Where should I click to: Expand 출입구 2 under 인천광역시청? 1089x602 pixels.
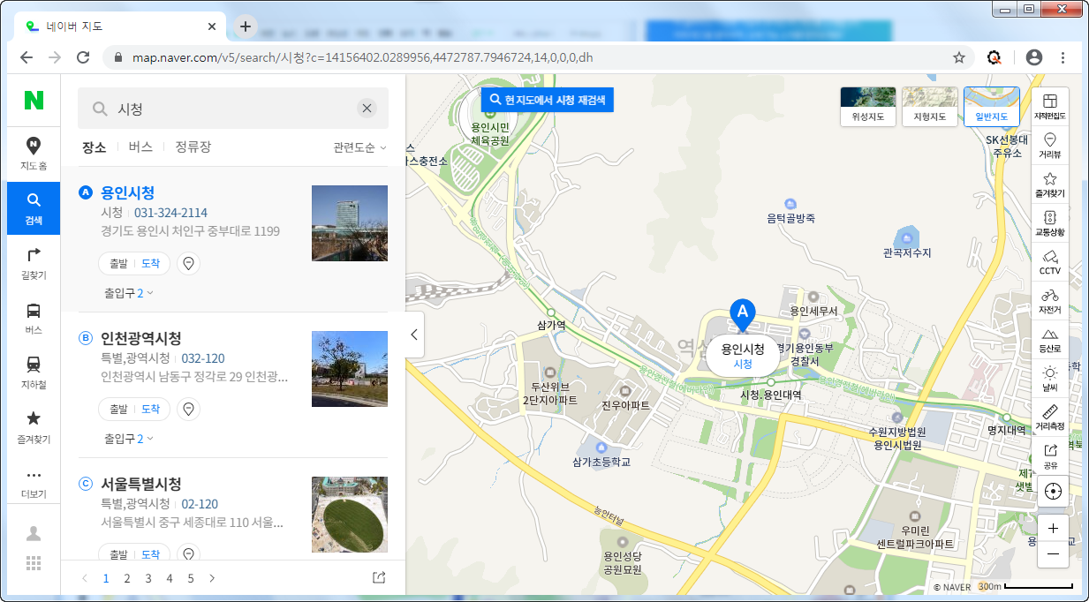[x=129, y=438]
